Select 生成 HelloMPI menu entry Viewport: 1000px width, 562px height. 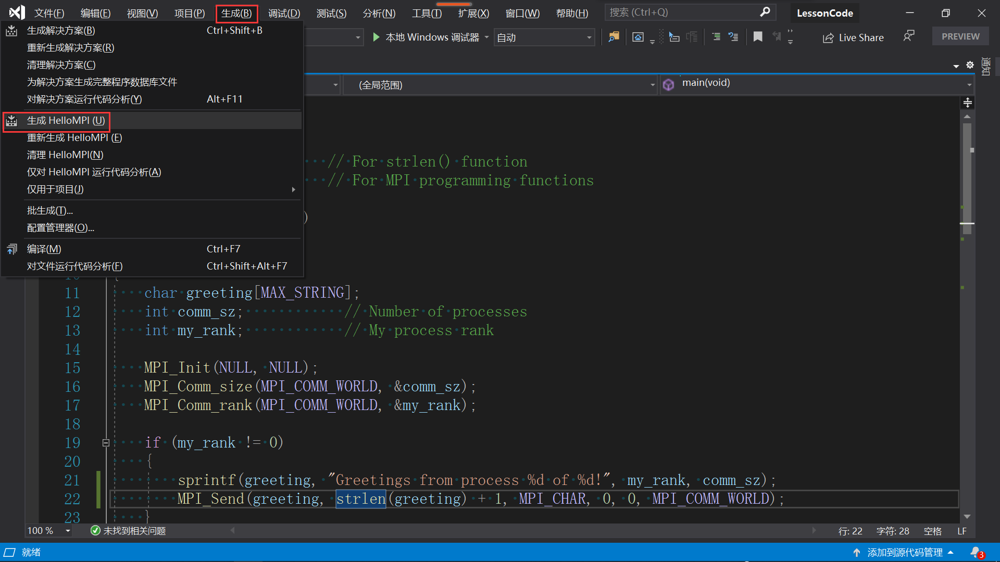66,121
